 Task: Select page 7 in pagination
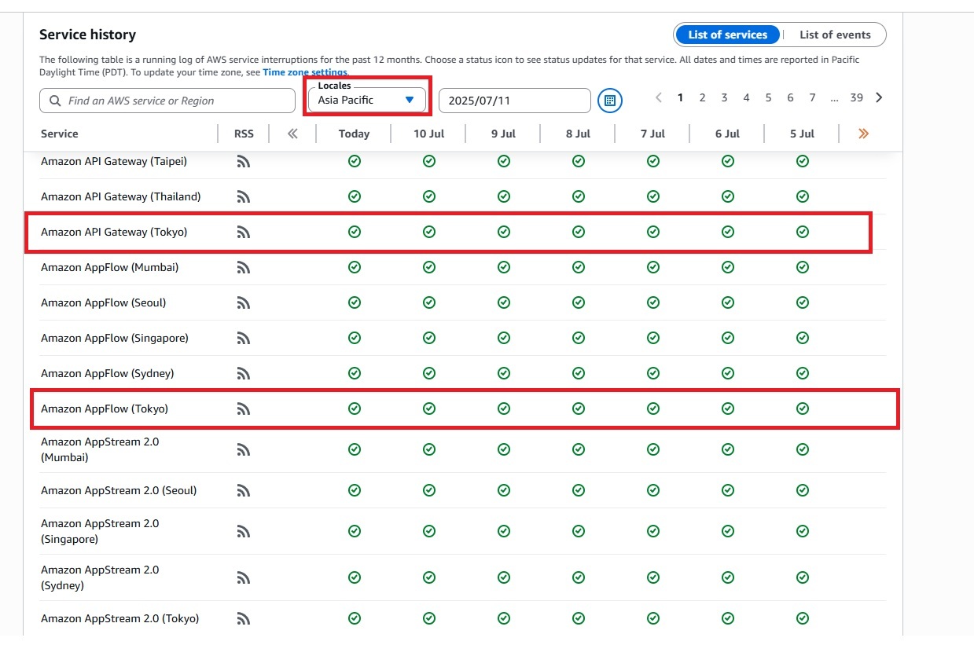coord(812,98)
